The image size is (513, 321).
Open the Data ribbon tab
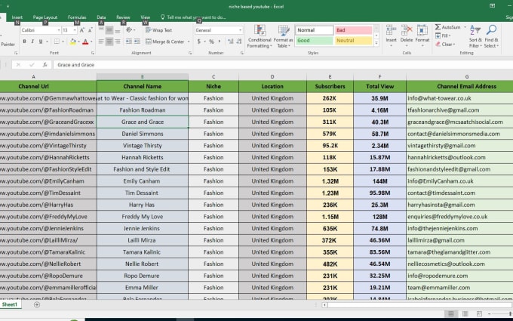[101, 17]
